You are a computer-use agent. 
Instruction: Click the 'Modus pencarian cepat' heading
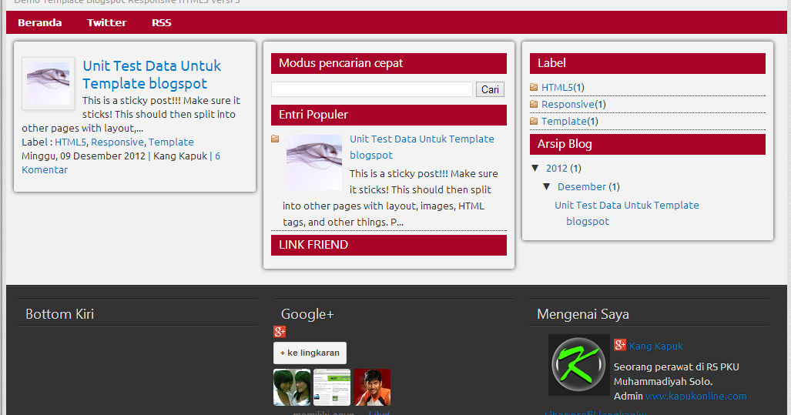(388, 64)
